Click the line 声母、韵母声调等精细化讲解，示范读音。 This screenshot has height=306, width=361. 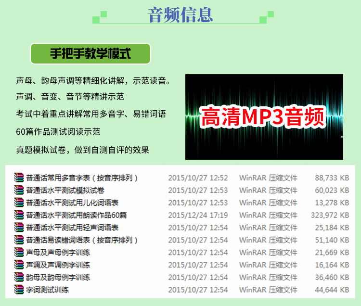94,81
